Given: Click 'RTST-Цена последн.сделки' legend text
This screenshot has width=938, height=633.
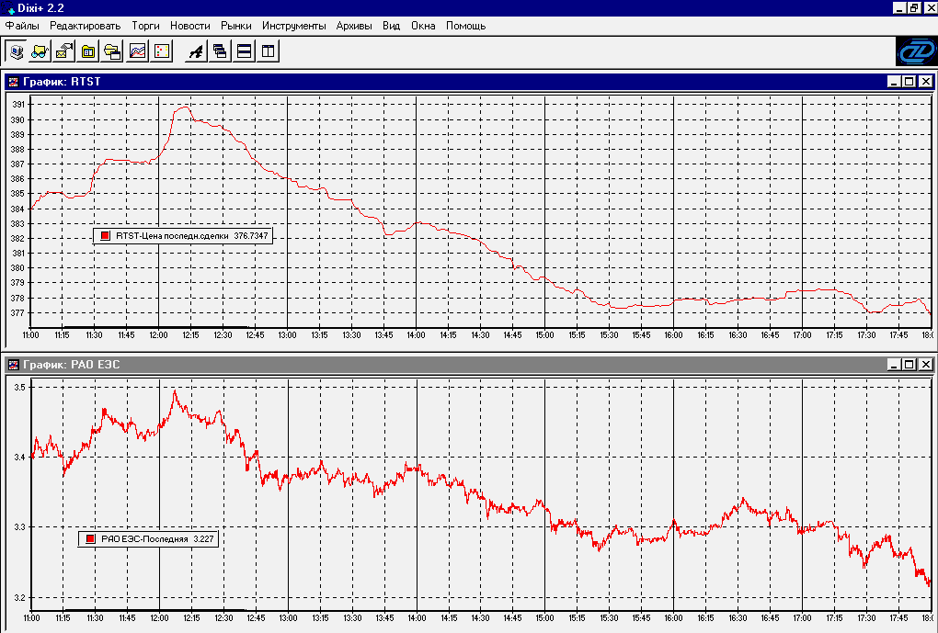Looking at the screenshot, I should tap(172, 235).
